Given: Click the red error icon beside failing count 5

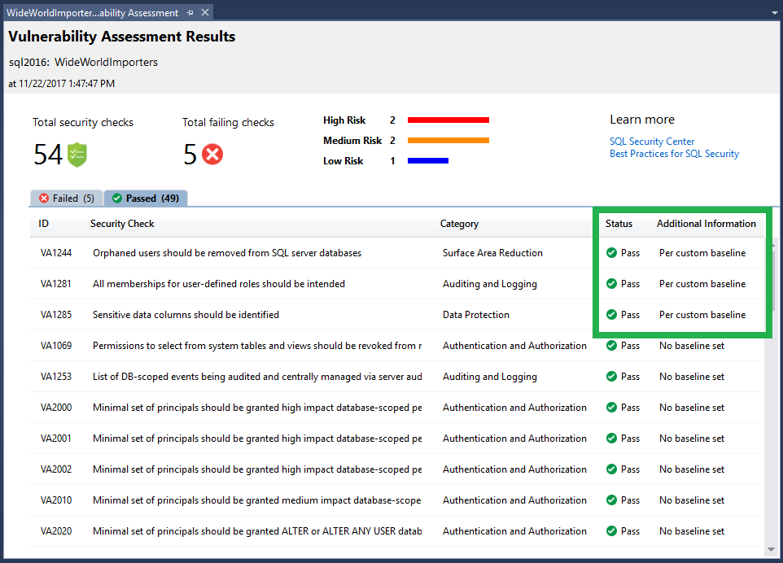Looking at the screenshot, I should pos(212,155).
